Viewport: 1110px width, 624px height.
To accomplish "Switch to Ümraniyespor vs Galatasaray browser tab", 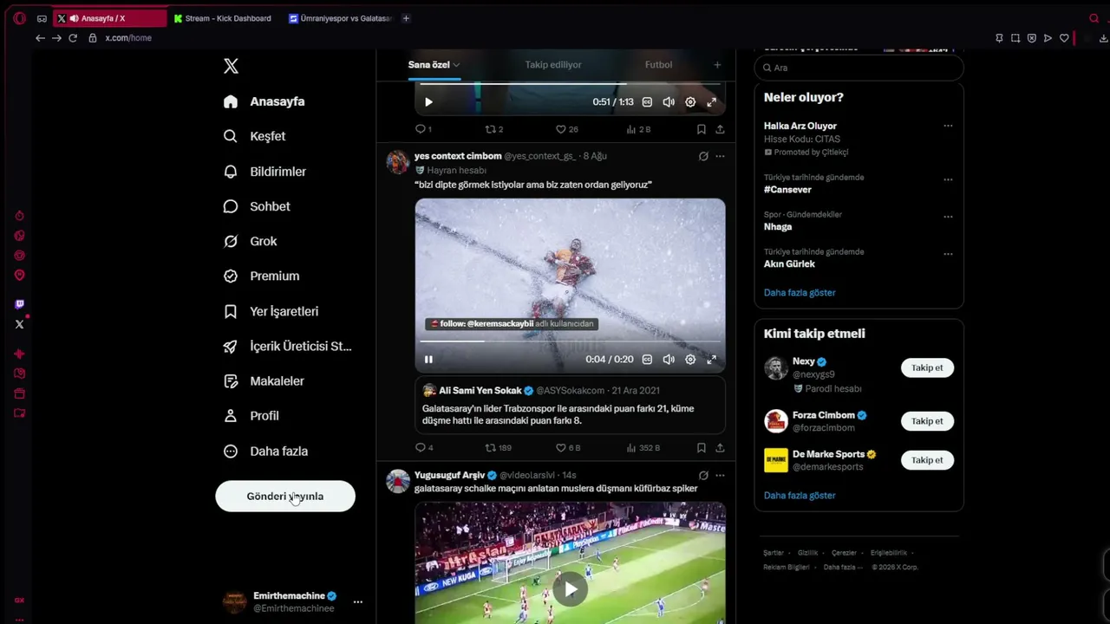I will click(341, 18).
